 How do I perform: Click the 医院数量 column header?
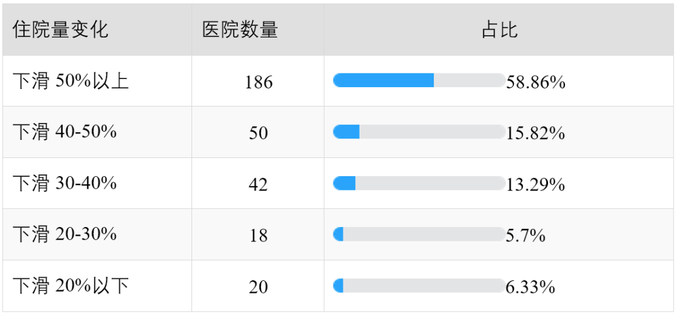(x=240, y=30)
